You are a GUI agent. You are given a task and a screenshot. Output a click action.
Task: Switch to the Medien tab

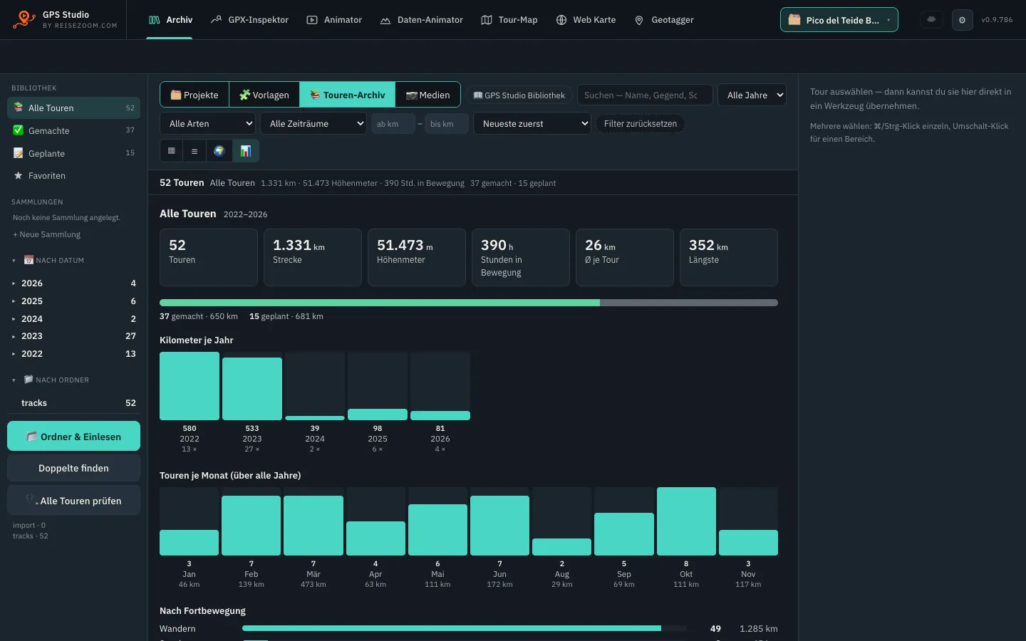(x=428, y=95)
